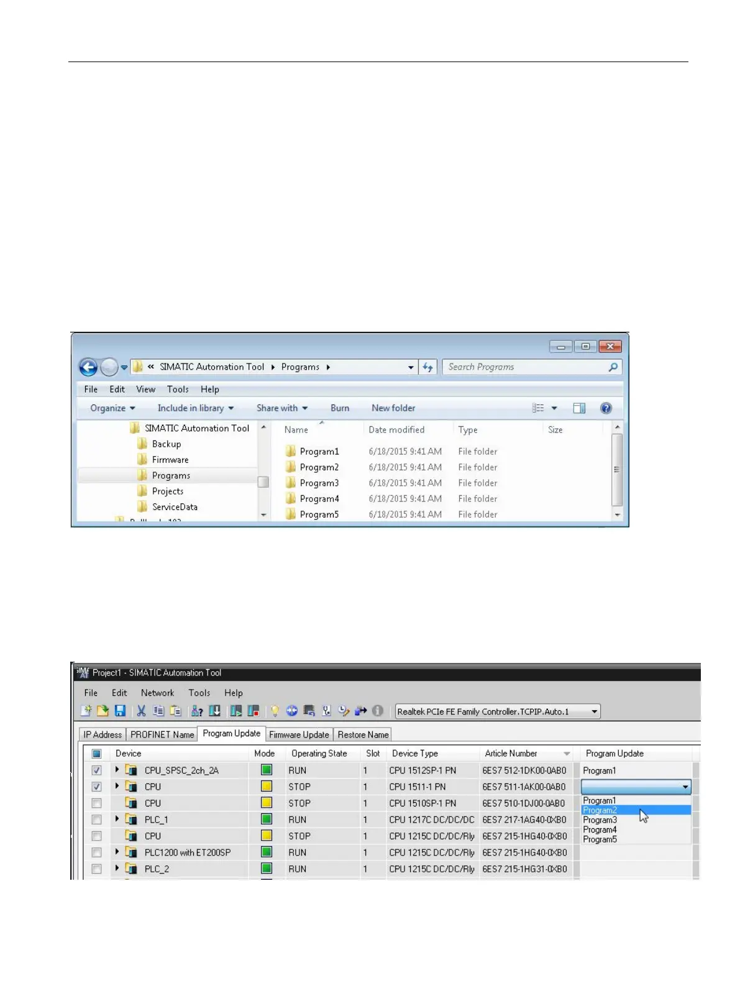Check the PLC1200 with ET200SP checkbox
Image resolution: width=740 pixels, height=986 pixels.
pyautogui.click(x=97, y=852)
